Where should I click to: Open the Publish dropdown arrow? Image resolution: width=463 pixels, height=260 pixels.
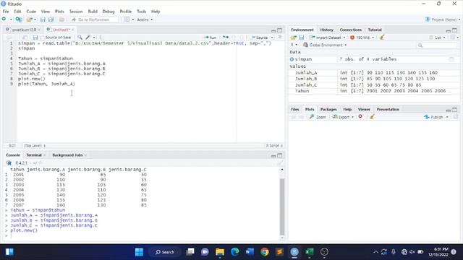447,117
